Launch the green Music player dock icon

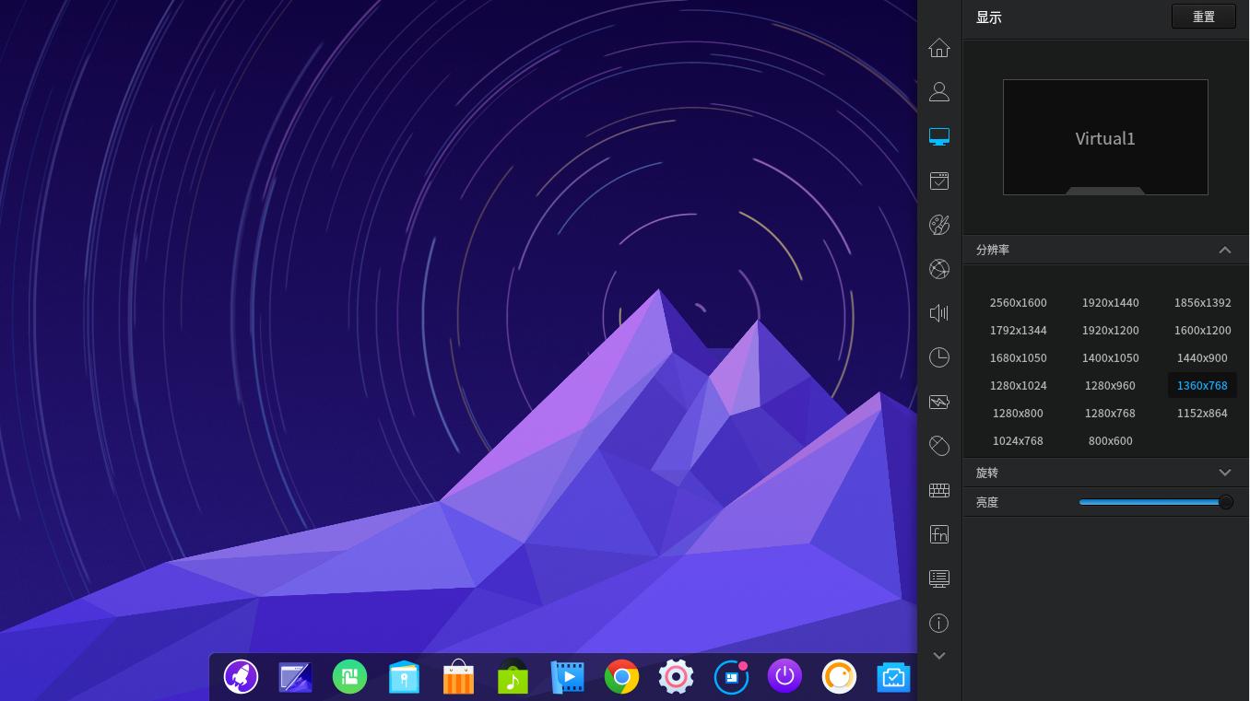click(513, 677)
